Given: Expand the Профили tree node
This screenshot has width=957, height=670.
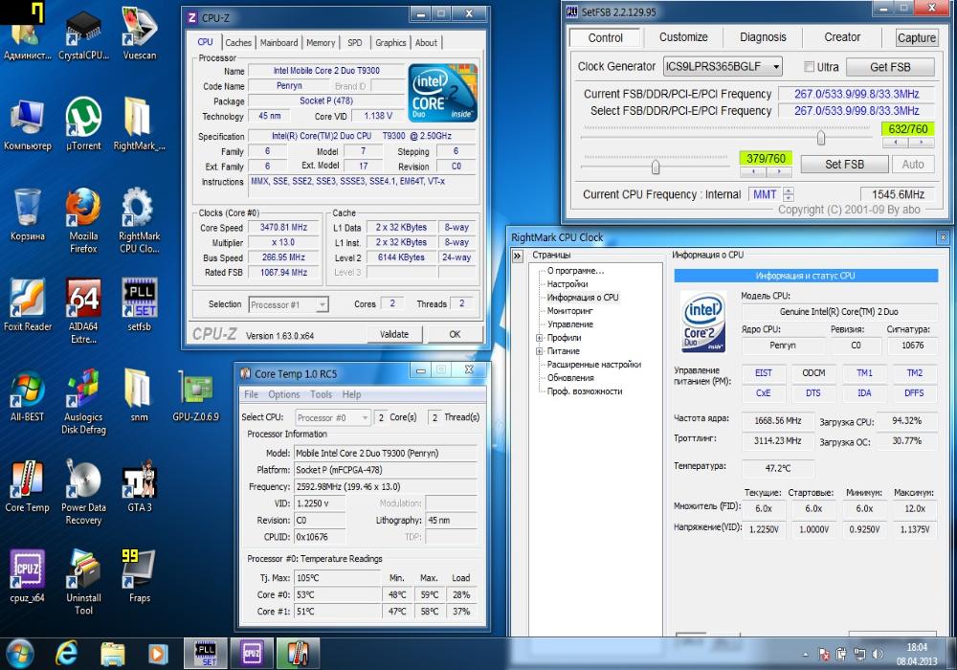Looking at the screenshot, I should (x=540, y=338).
